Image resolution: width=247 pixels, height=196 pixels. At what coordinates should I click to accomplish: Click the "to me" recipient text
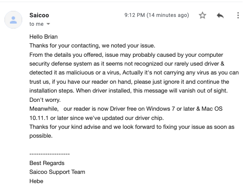[36, 24]
